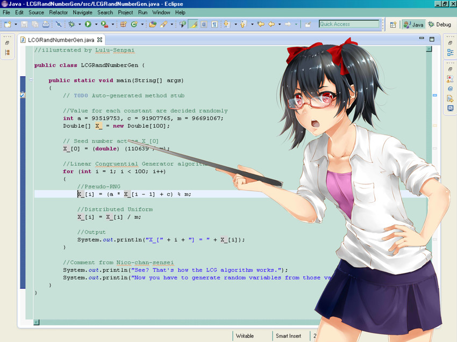This screenshot has height=342, width=457.
Task: Toggle Mark Occurrences highlighter button
Action: 194,24
